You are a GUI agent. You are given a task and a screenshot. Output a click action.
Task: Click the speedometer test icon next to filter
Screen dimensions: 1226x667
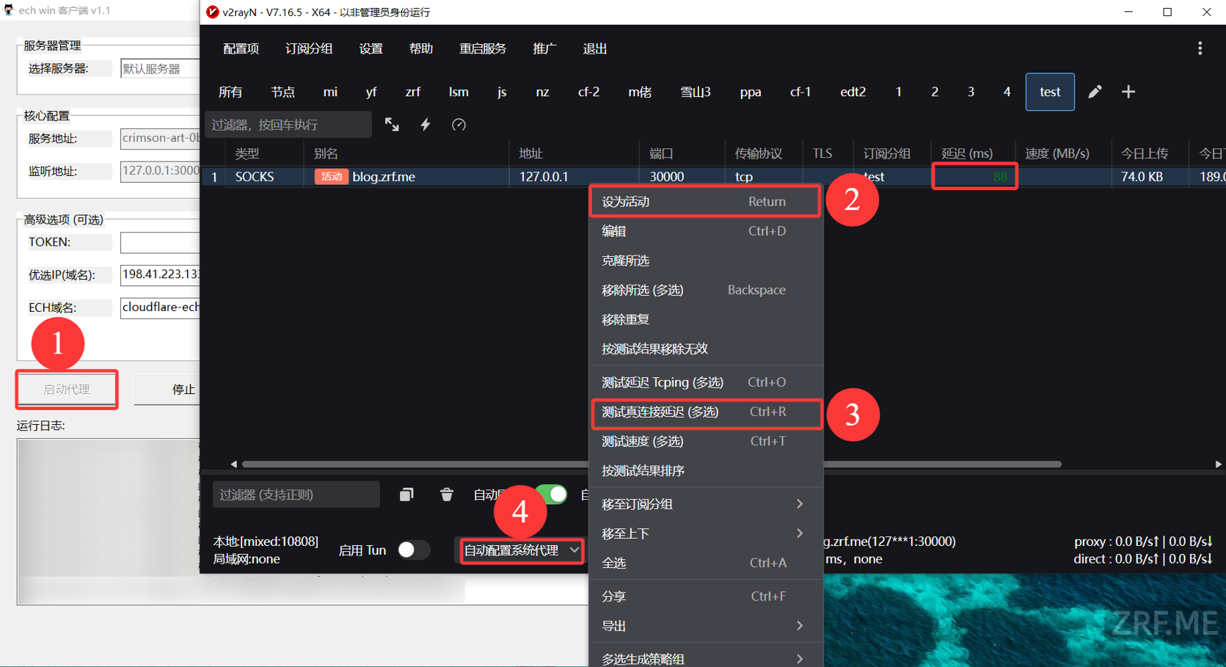coord(459,125)
